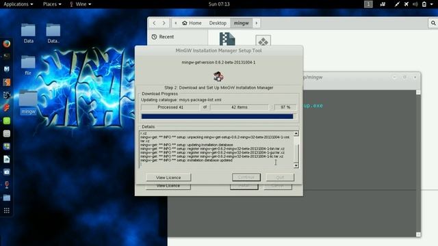The image size is (438, 246).
Task: Select the 'file' folder on the desktop
Action: pos(28,66)
